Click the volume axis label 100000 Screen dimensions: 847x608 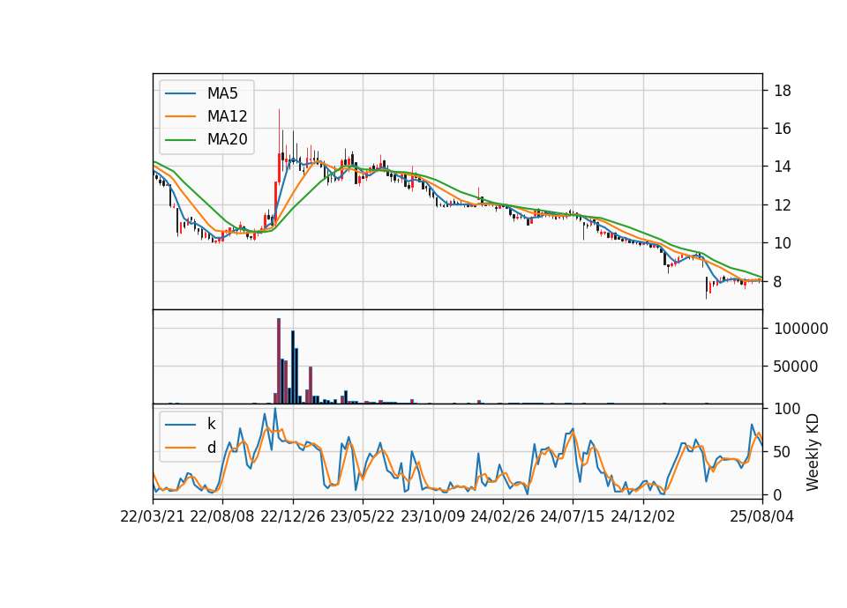801,329
